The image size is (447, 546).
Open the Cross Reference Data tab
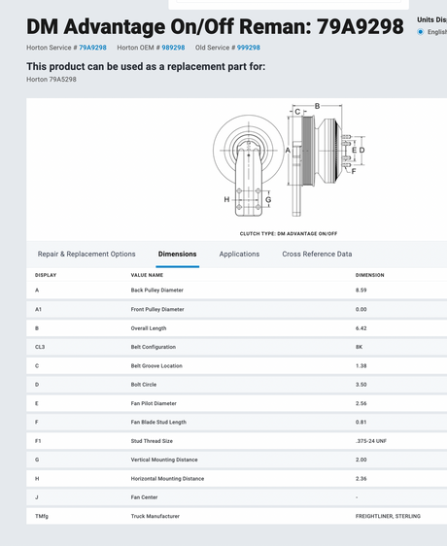point(317,255)
